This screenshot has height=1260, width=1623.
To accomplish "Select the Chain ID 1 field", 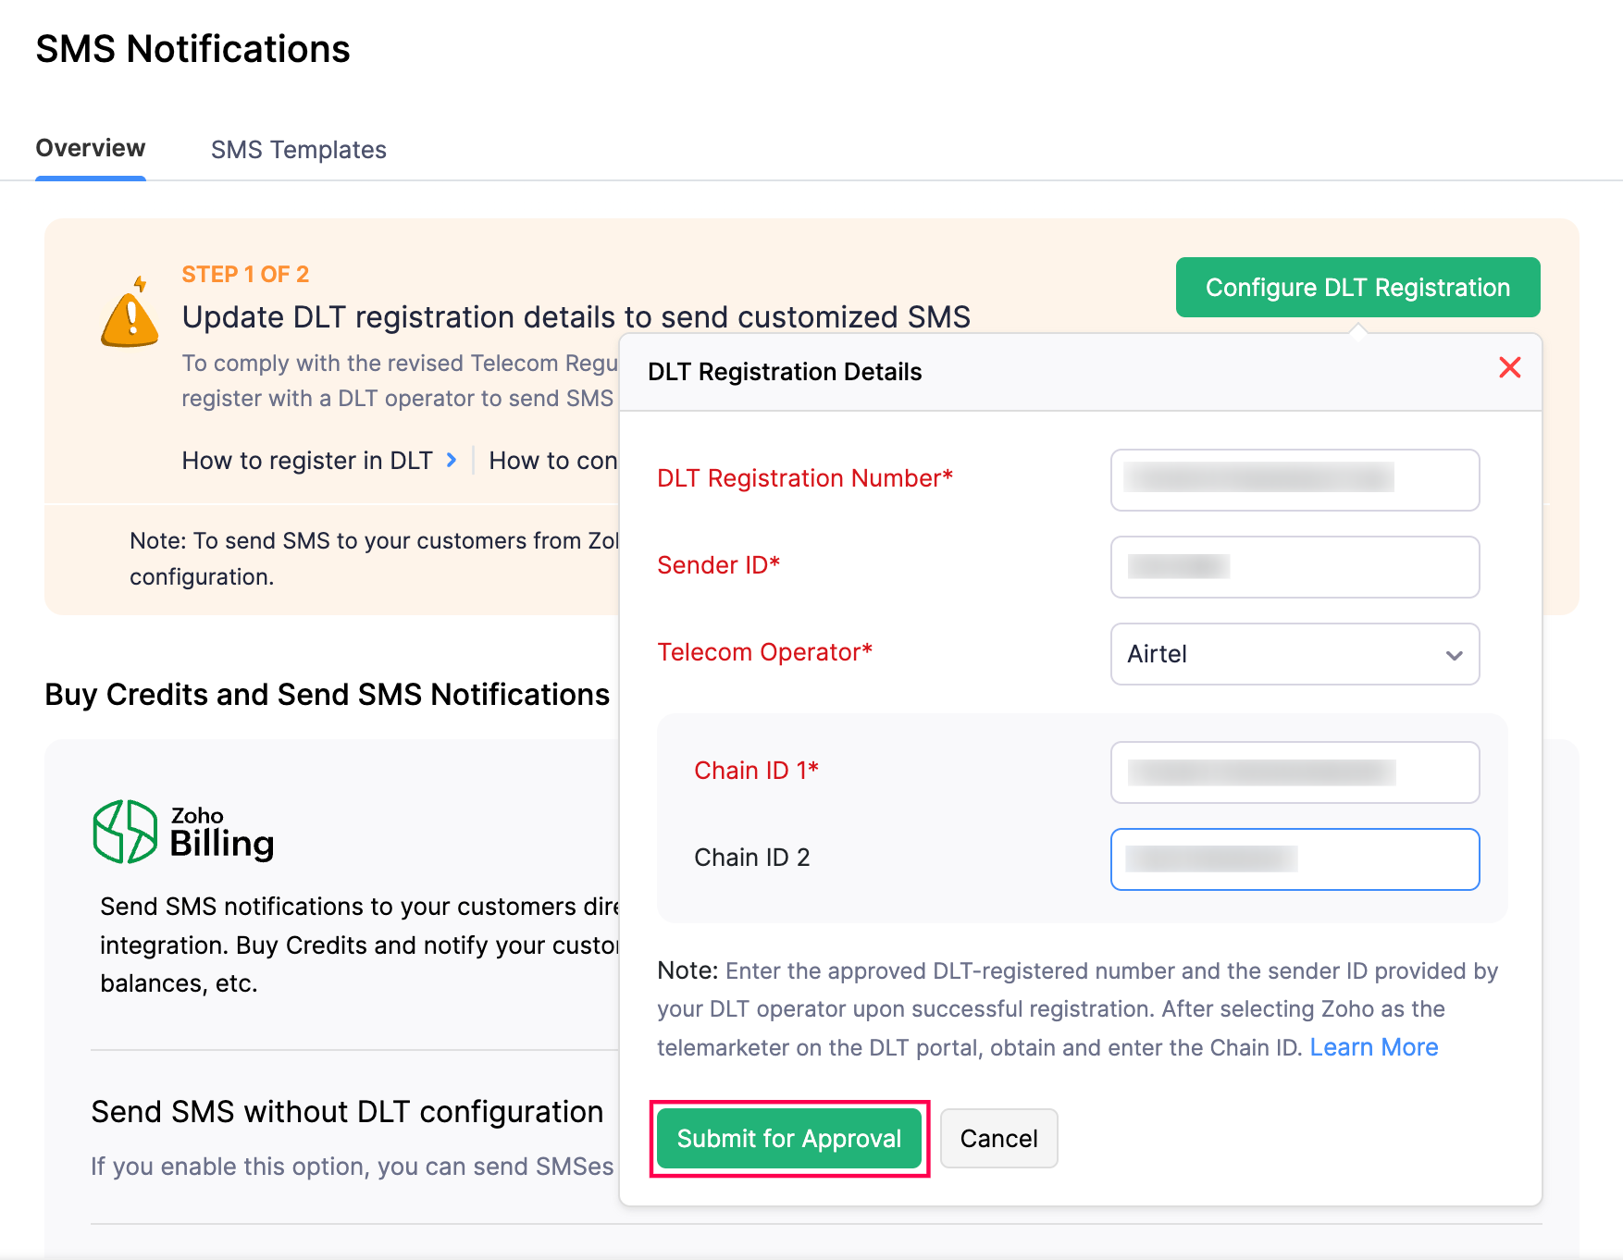I will 1294,772.
